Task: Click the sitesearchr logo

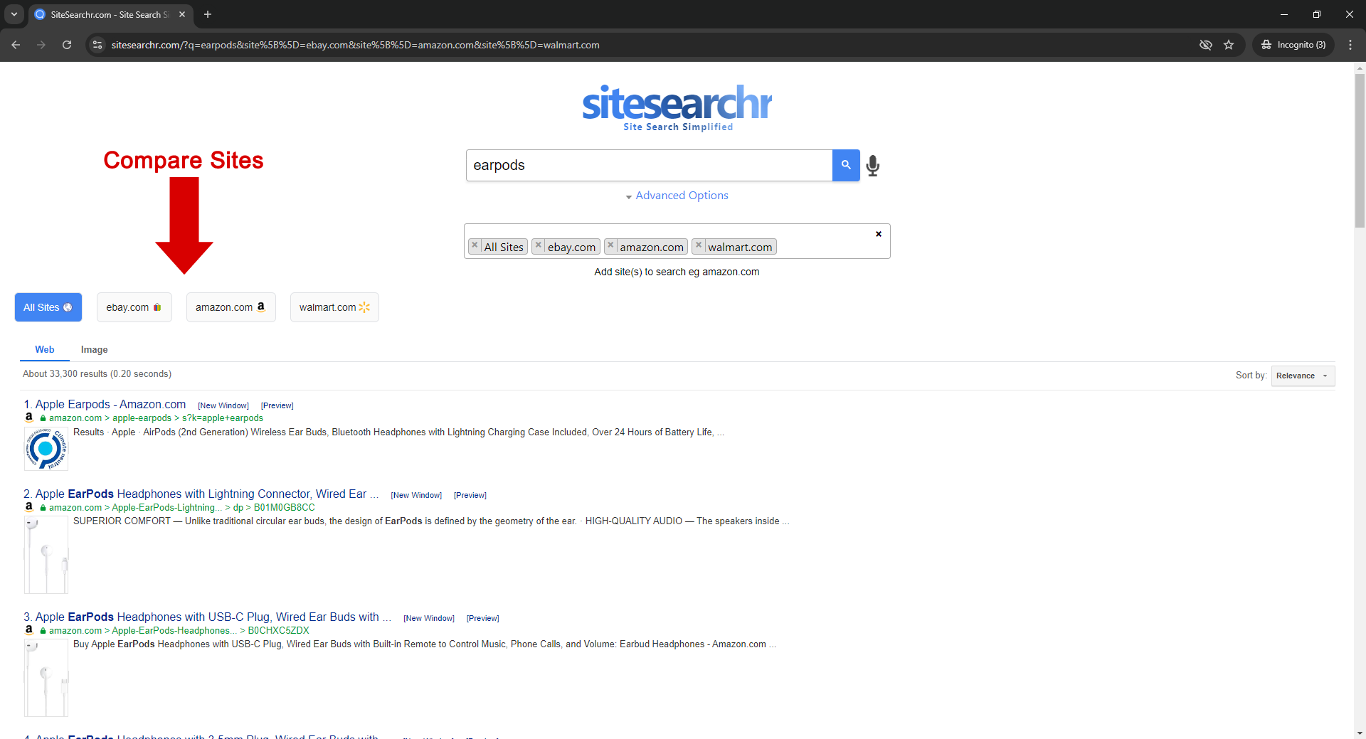Action: point(677,108)
